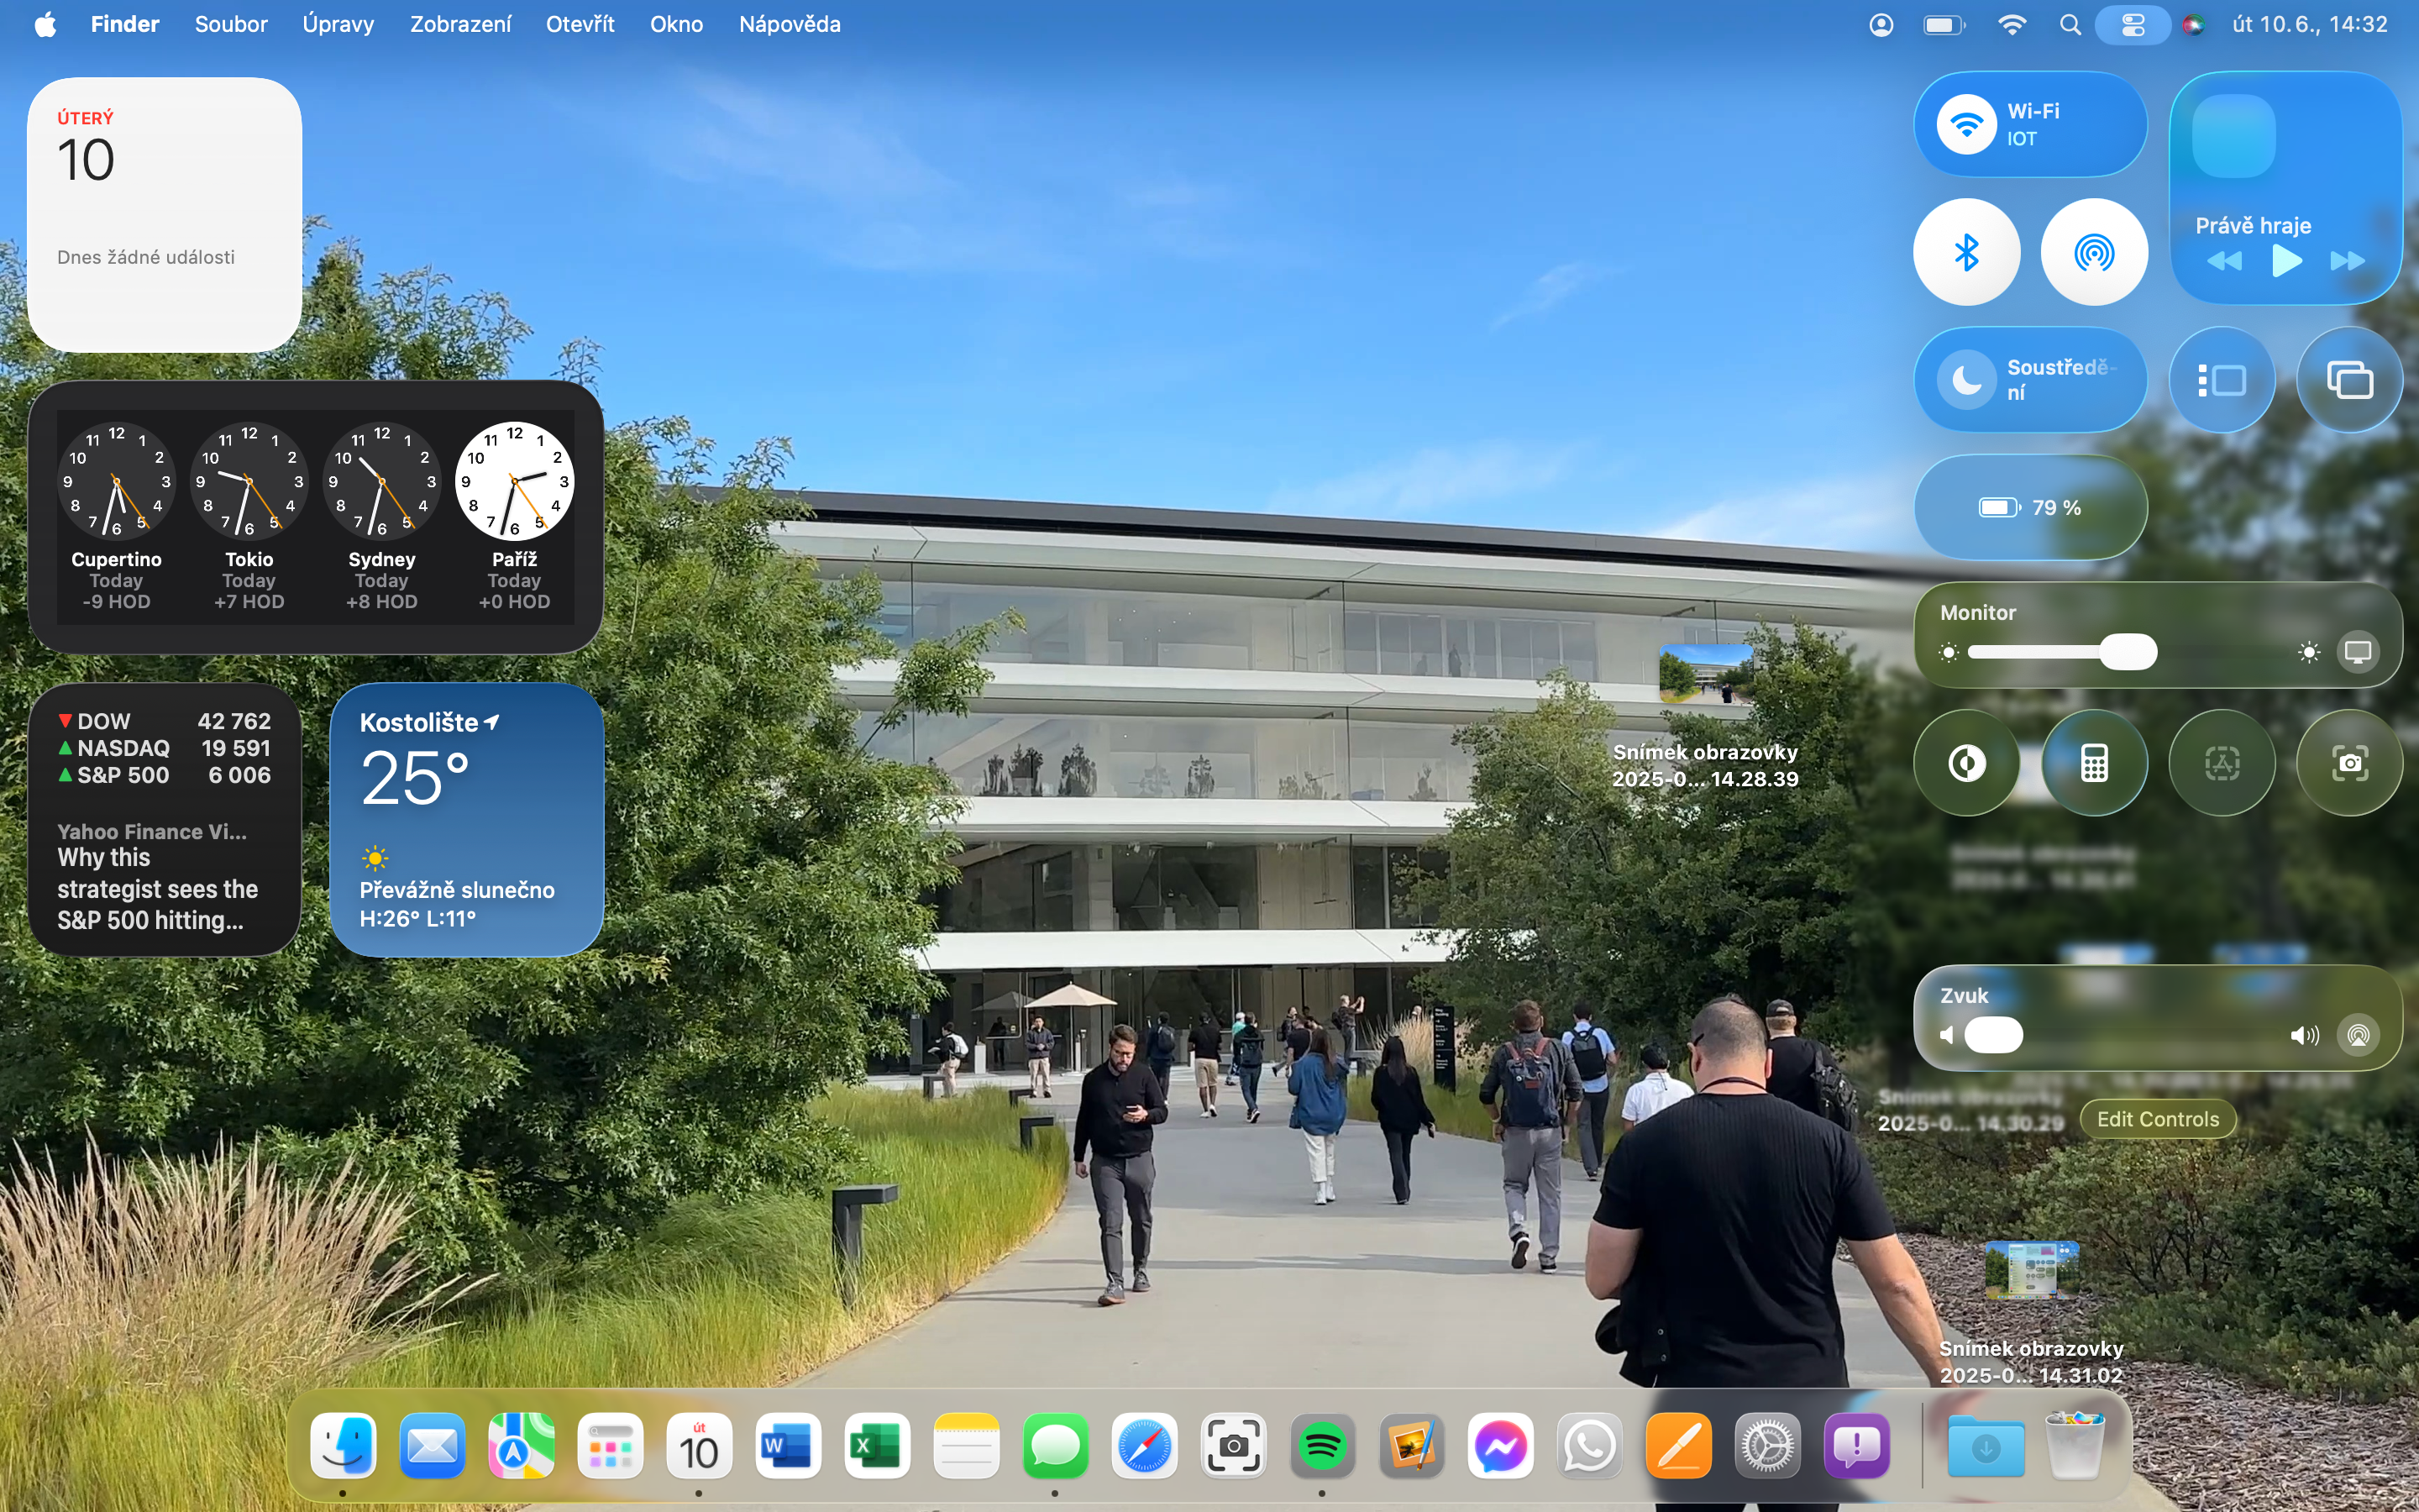The width and height of the screenshot is (2419, 1512).
Task: Toggle Bluetooth in Control Center
Action: pyautogui.click(x=1966, y=253)
